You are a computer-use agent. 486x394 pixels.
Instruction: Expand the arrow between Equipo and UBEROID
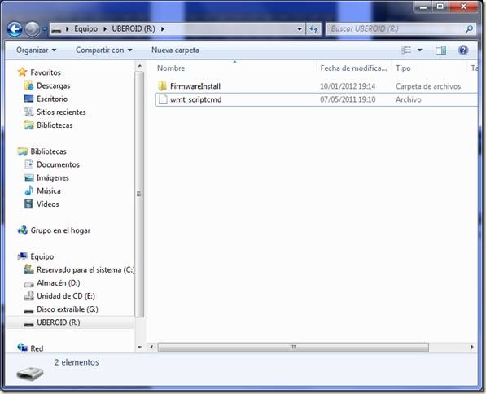(x=105, y=29)
